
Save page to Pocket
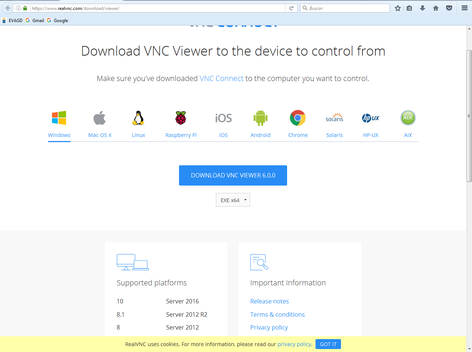[x=449, y=8]
